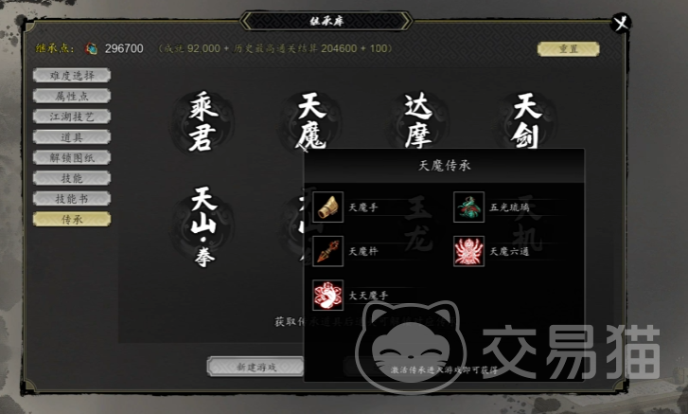The height and width of the screenshot is (414, 688).
Task: Open the 解锁图纸 tab
Action: point(72,157)
